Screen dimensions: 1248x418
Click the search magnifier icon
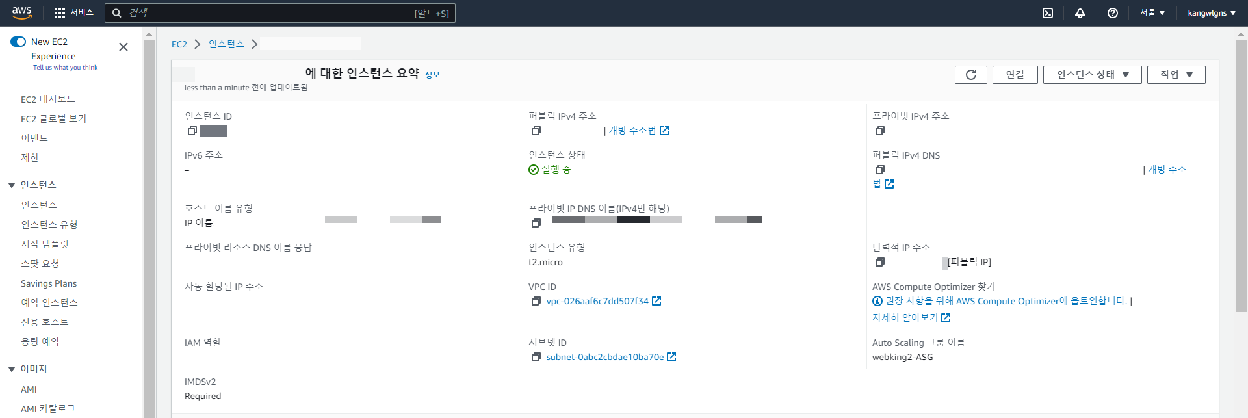pos(117,13)
